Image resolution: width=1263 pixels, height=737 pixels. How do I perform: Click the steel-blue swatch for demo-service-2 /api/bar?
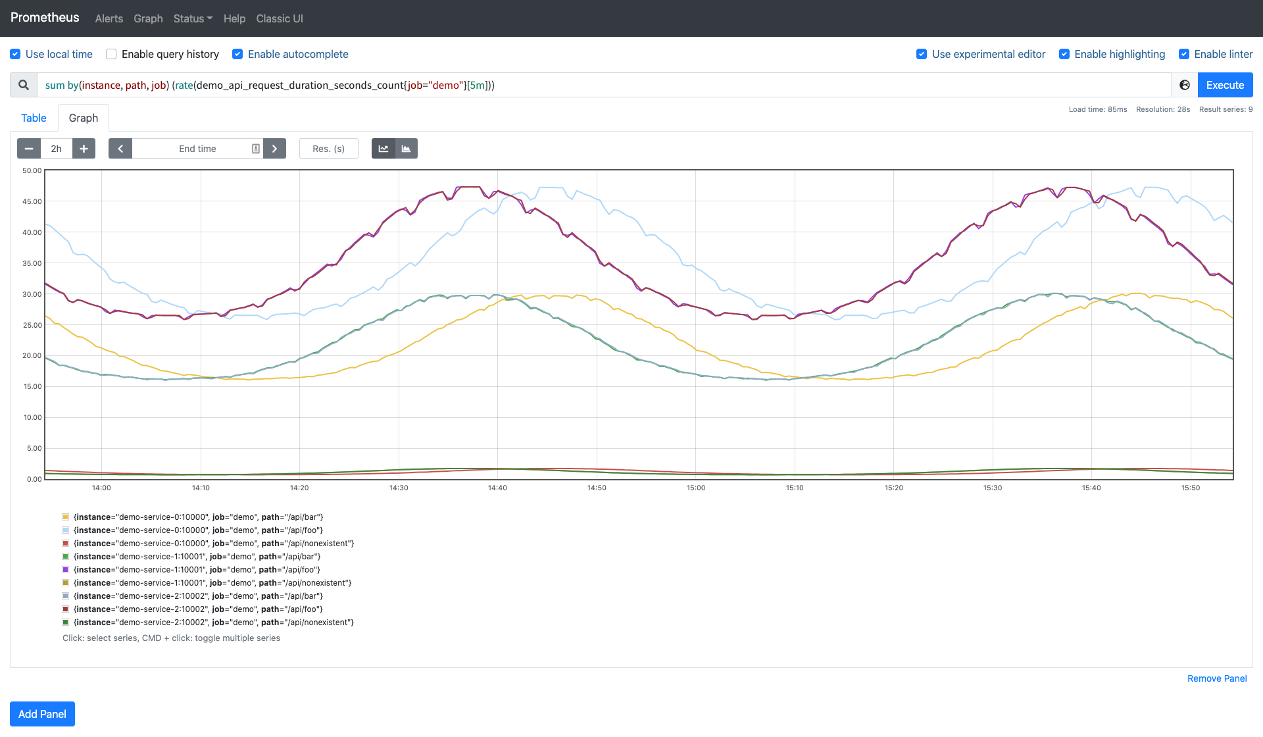tap(66, 596)
